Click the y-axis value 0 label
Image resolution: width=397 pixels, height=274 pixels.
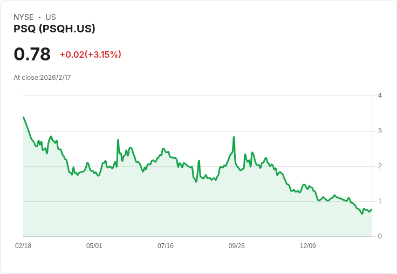[380, 236]
